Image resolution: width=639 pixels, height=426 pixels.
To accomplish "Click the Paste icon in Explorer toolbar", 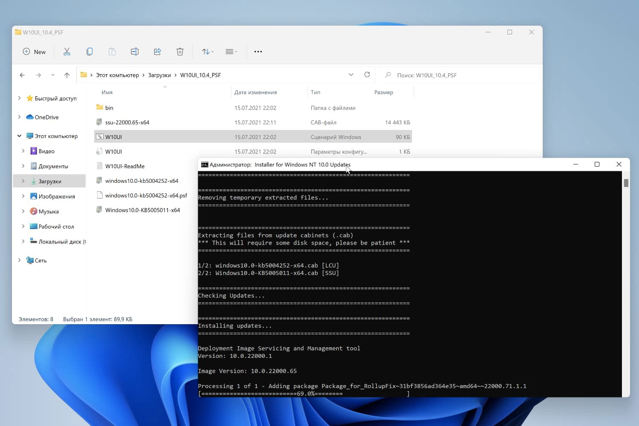I will (112, 52).
